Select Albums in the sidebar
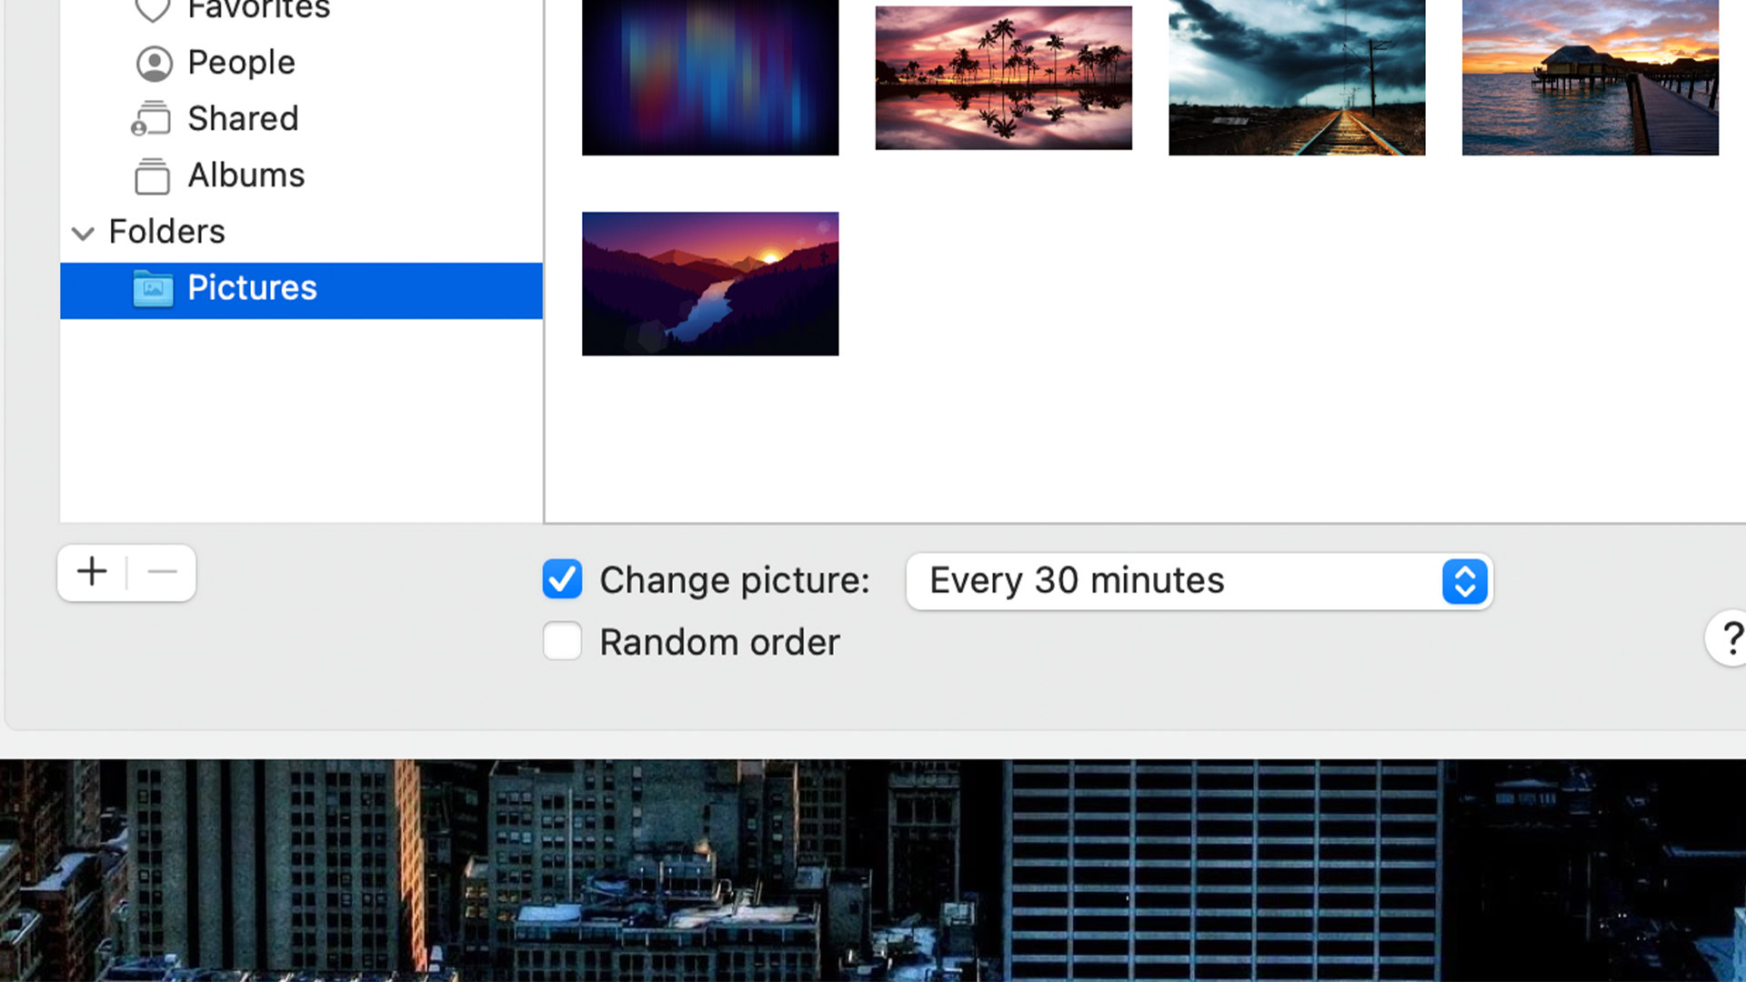The height and width of the screenshot is (982, 1746). (246, 175)
